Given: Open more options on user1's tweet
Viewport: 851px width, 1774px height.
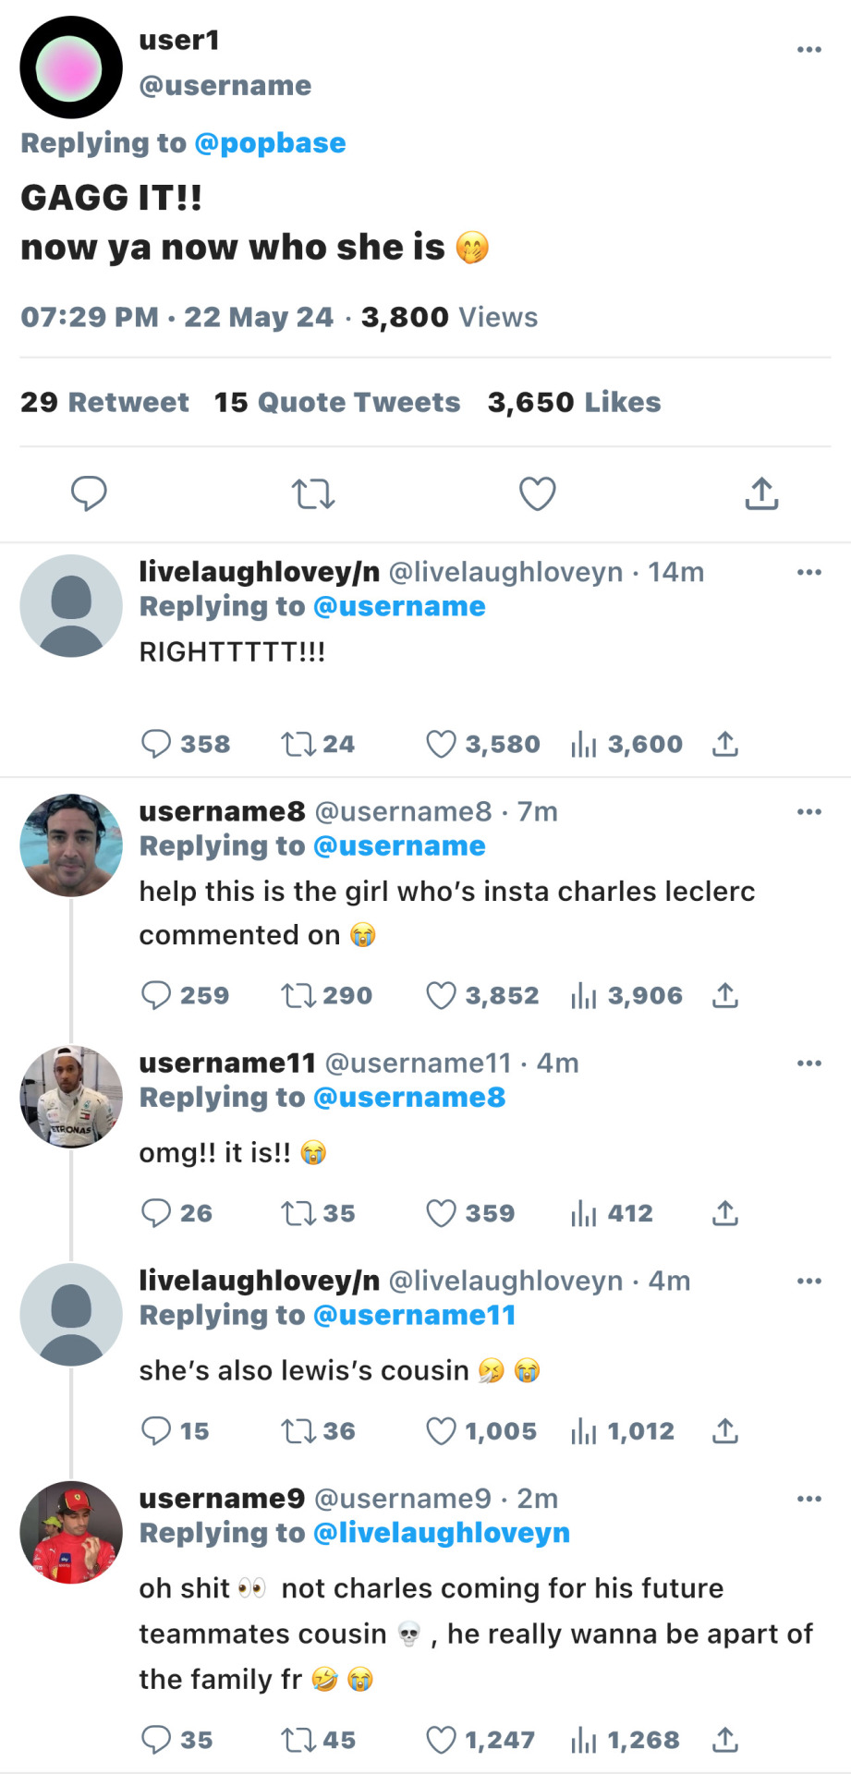Looking at the screenshot, I should pyautogui.click(x=808, y=50).
